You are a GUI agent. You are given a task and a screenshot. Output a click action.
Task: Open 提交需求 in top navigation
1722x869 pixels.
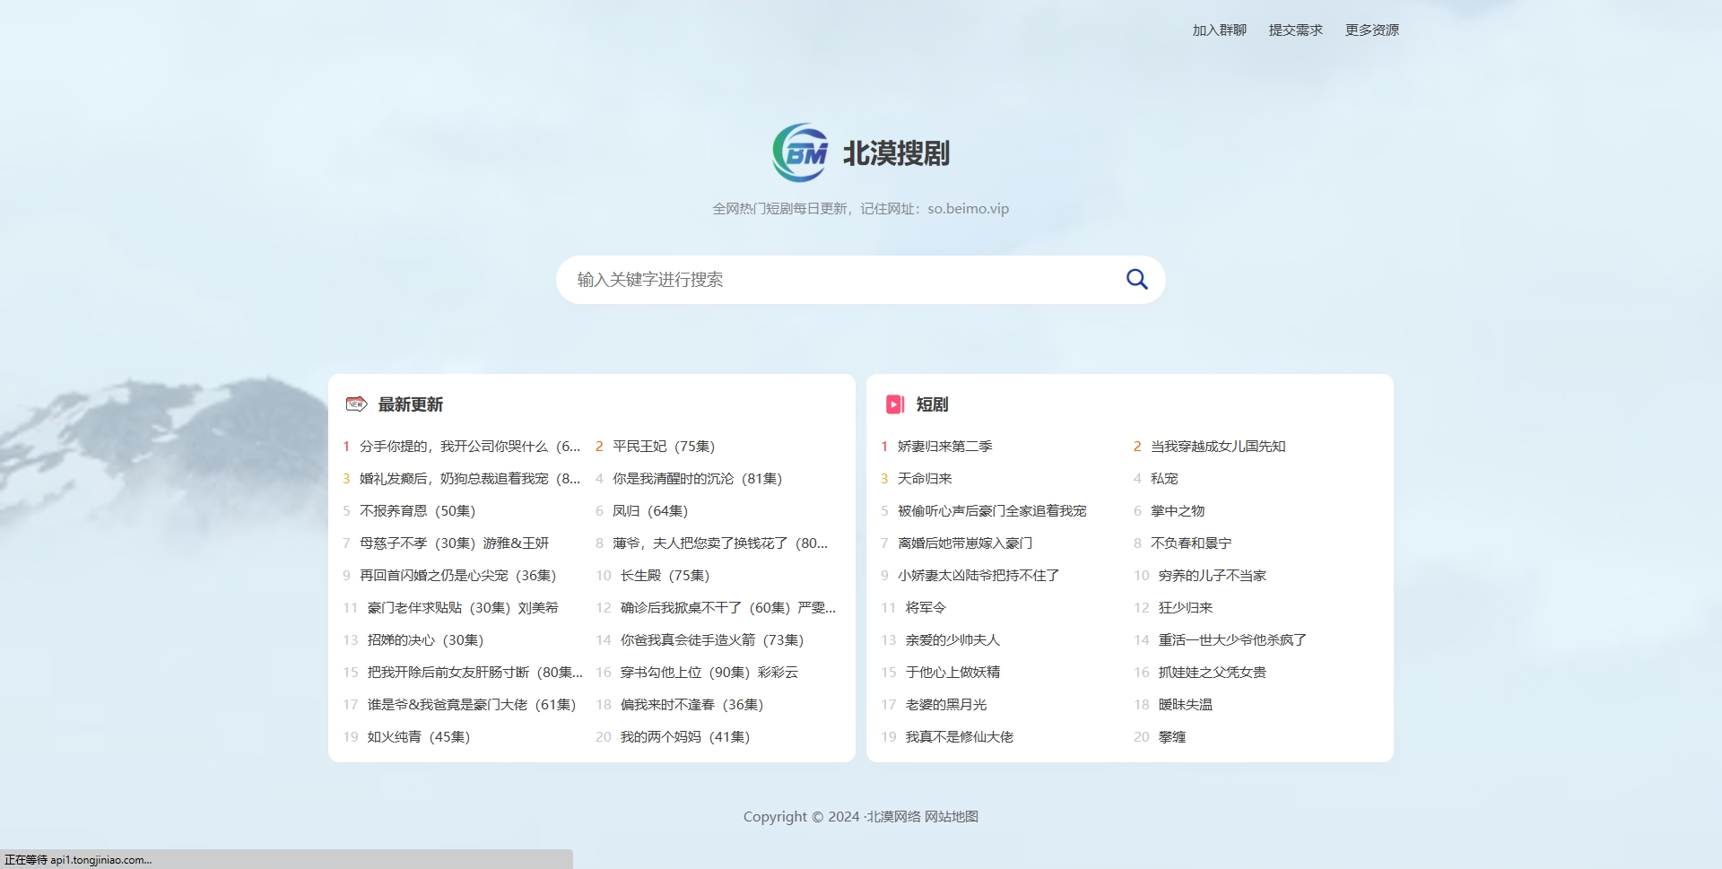coord(1295,30)
